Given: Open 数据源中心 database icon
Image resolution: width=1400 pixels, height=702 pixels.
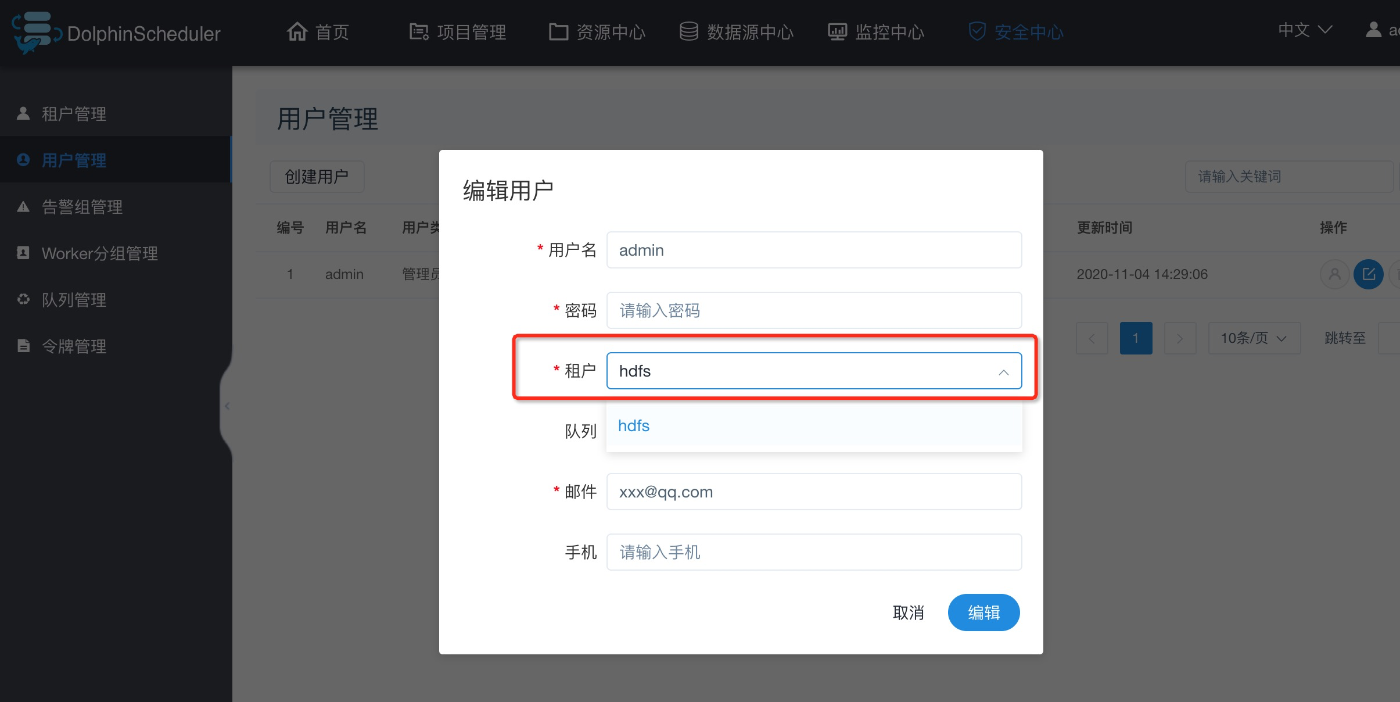Looking at the screenshot, I should (x=689, y=31).
